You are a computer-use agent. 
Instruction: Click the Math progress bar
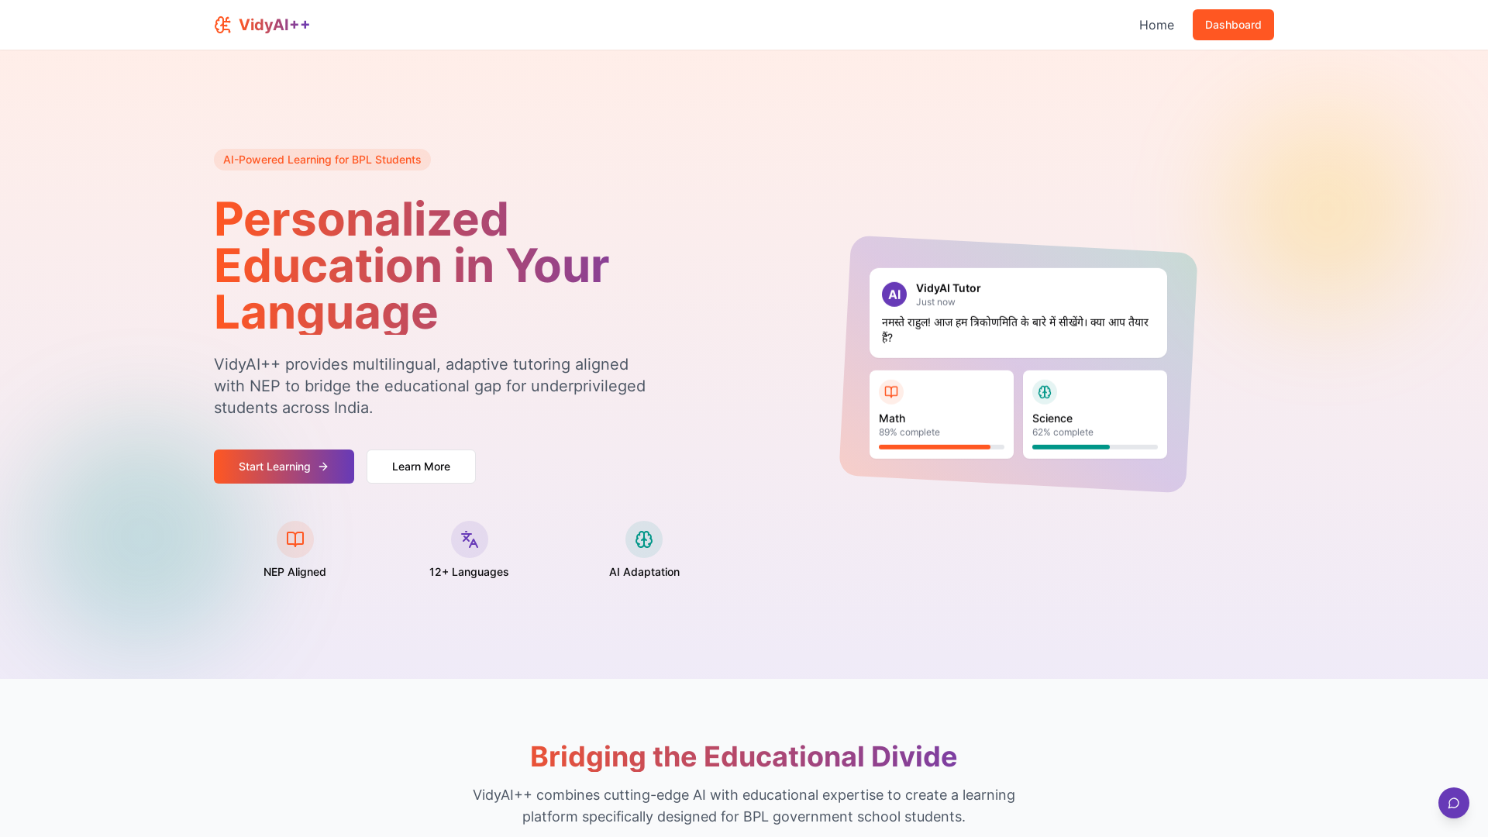coord(942,447)
